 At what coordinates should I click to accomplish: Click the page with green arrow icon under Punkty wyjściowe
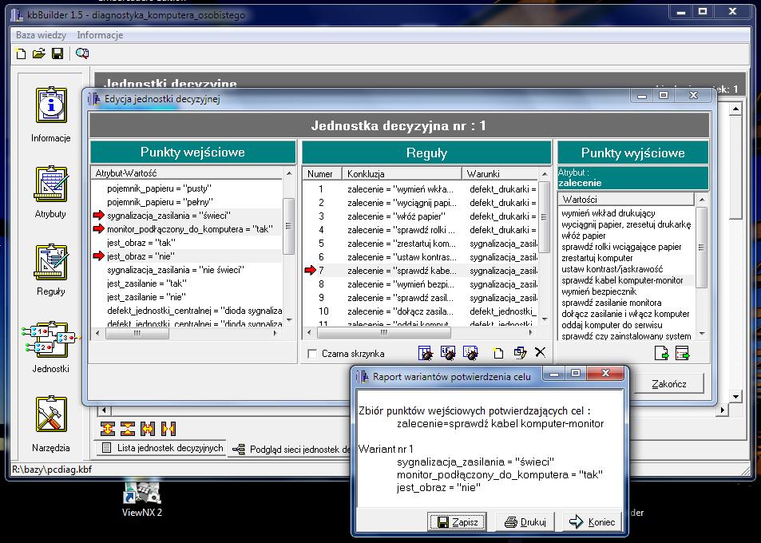coord(661,353)
